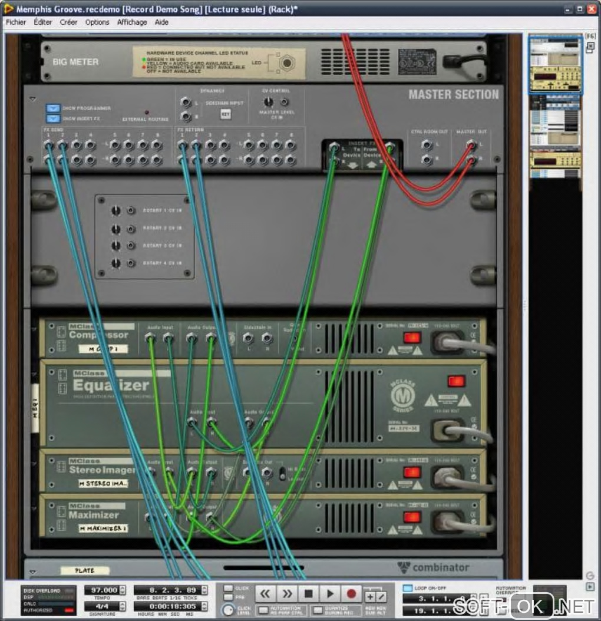Screen dimensions: 601x621
Task: Collapse the MClass Maximizer fold arrow
Action: click(x=34, y=508)
